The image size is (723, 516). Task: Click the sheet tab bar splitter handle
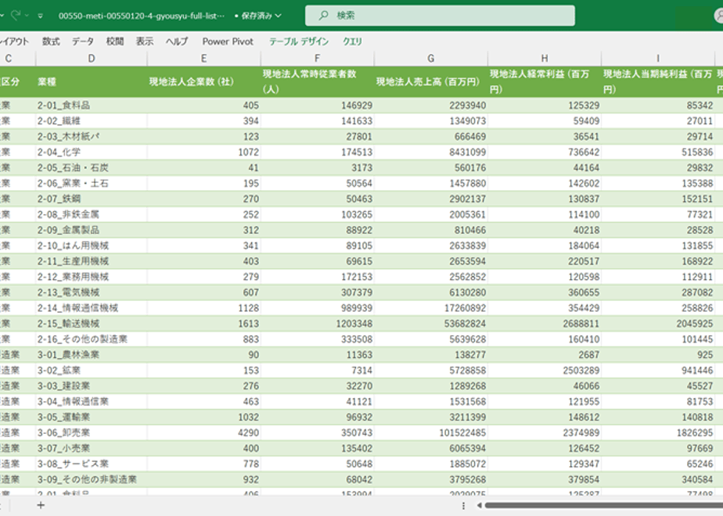(463, 505)
